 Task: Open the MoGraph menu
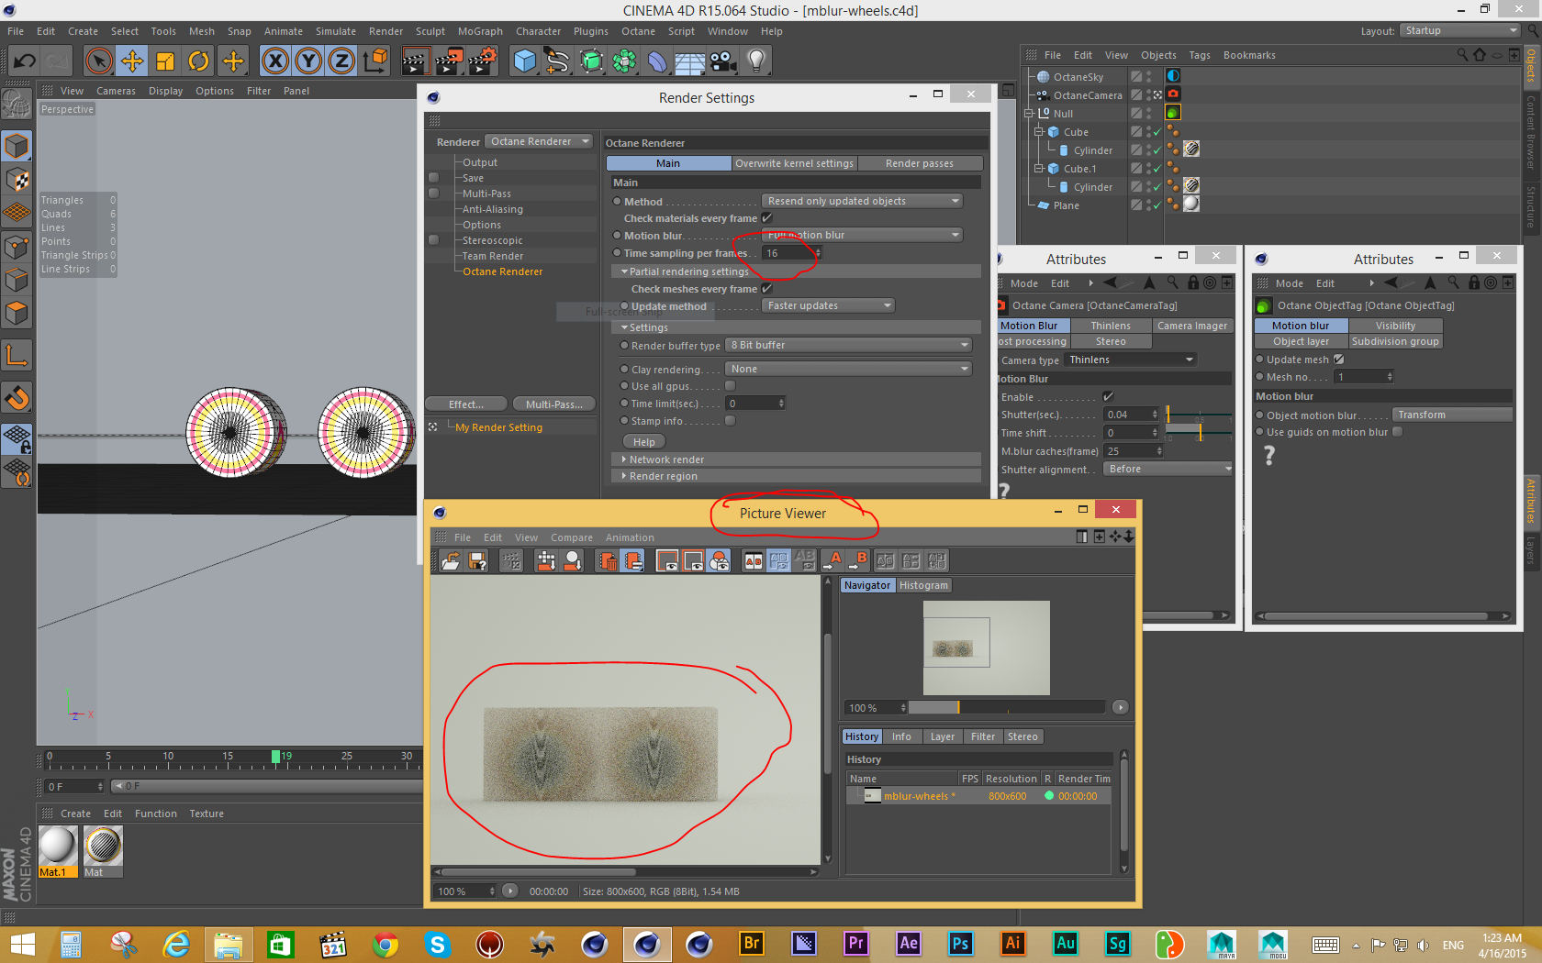tap(480, 31)
